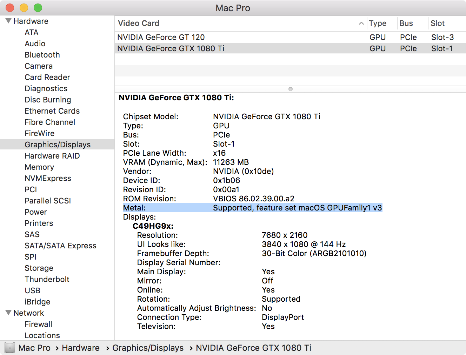Click the ROM Revision VBIOS value
The width and height of the screenshot is (466, 355).
(x=254, y=199)
